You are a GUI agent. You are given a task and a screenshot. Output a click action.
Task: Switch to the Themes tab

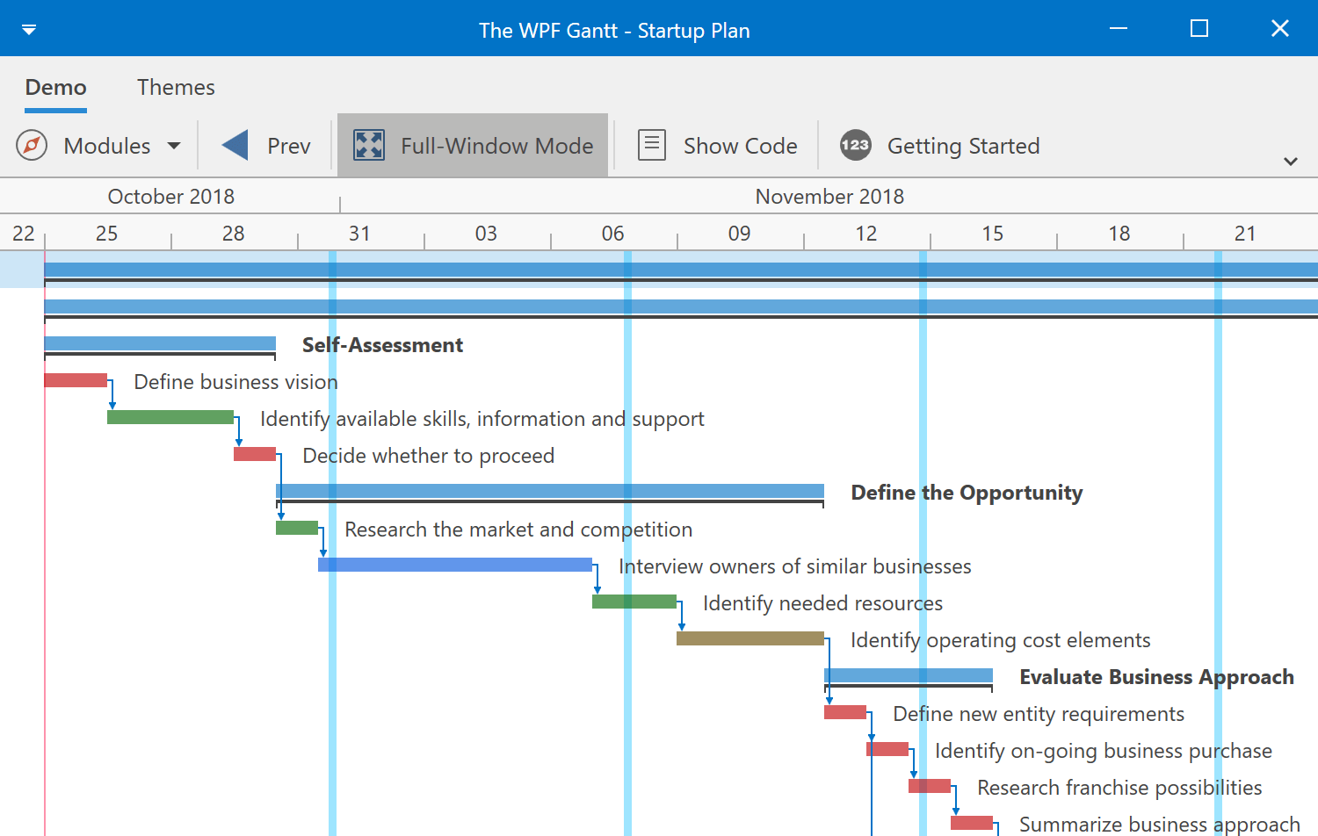pos(176,87)
